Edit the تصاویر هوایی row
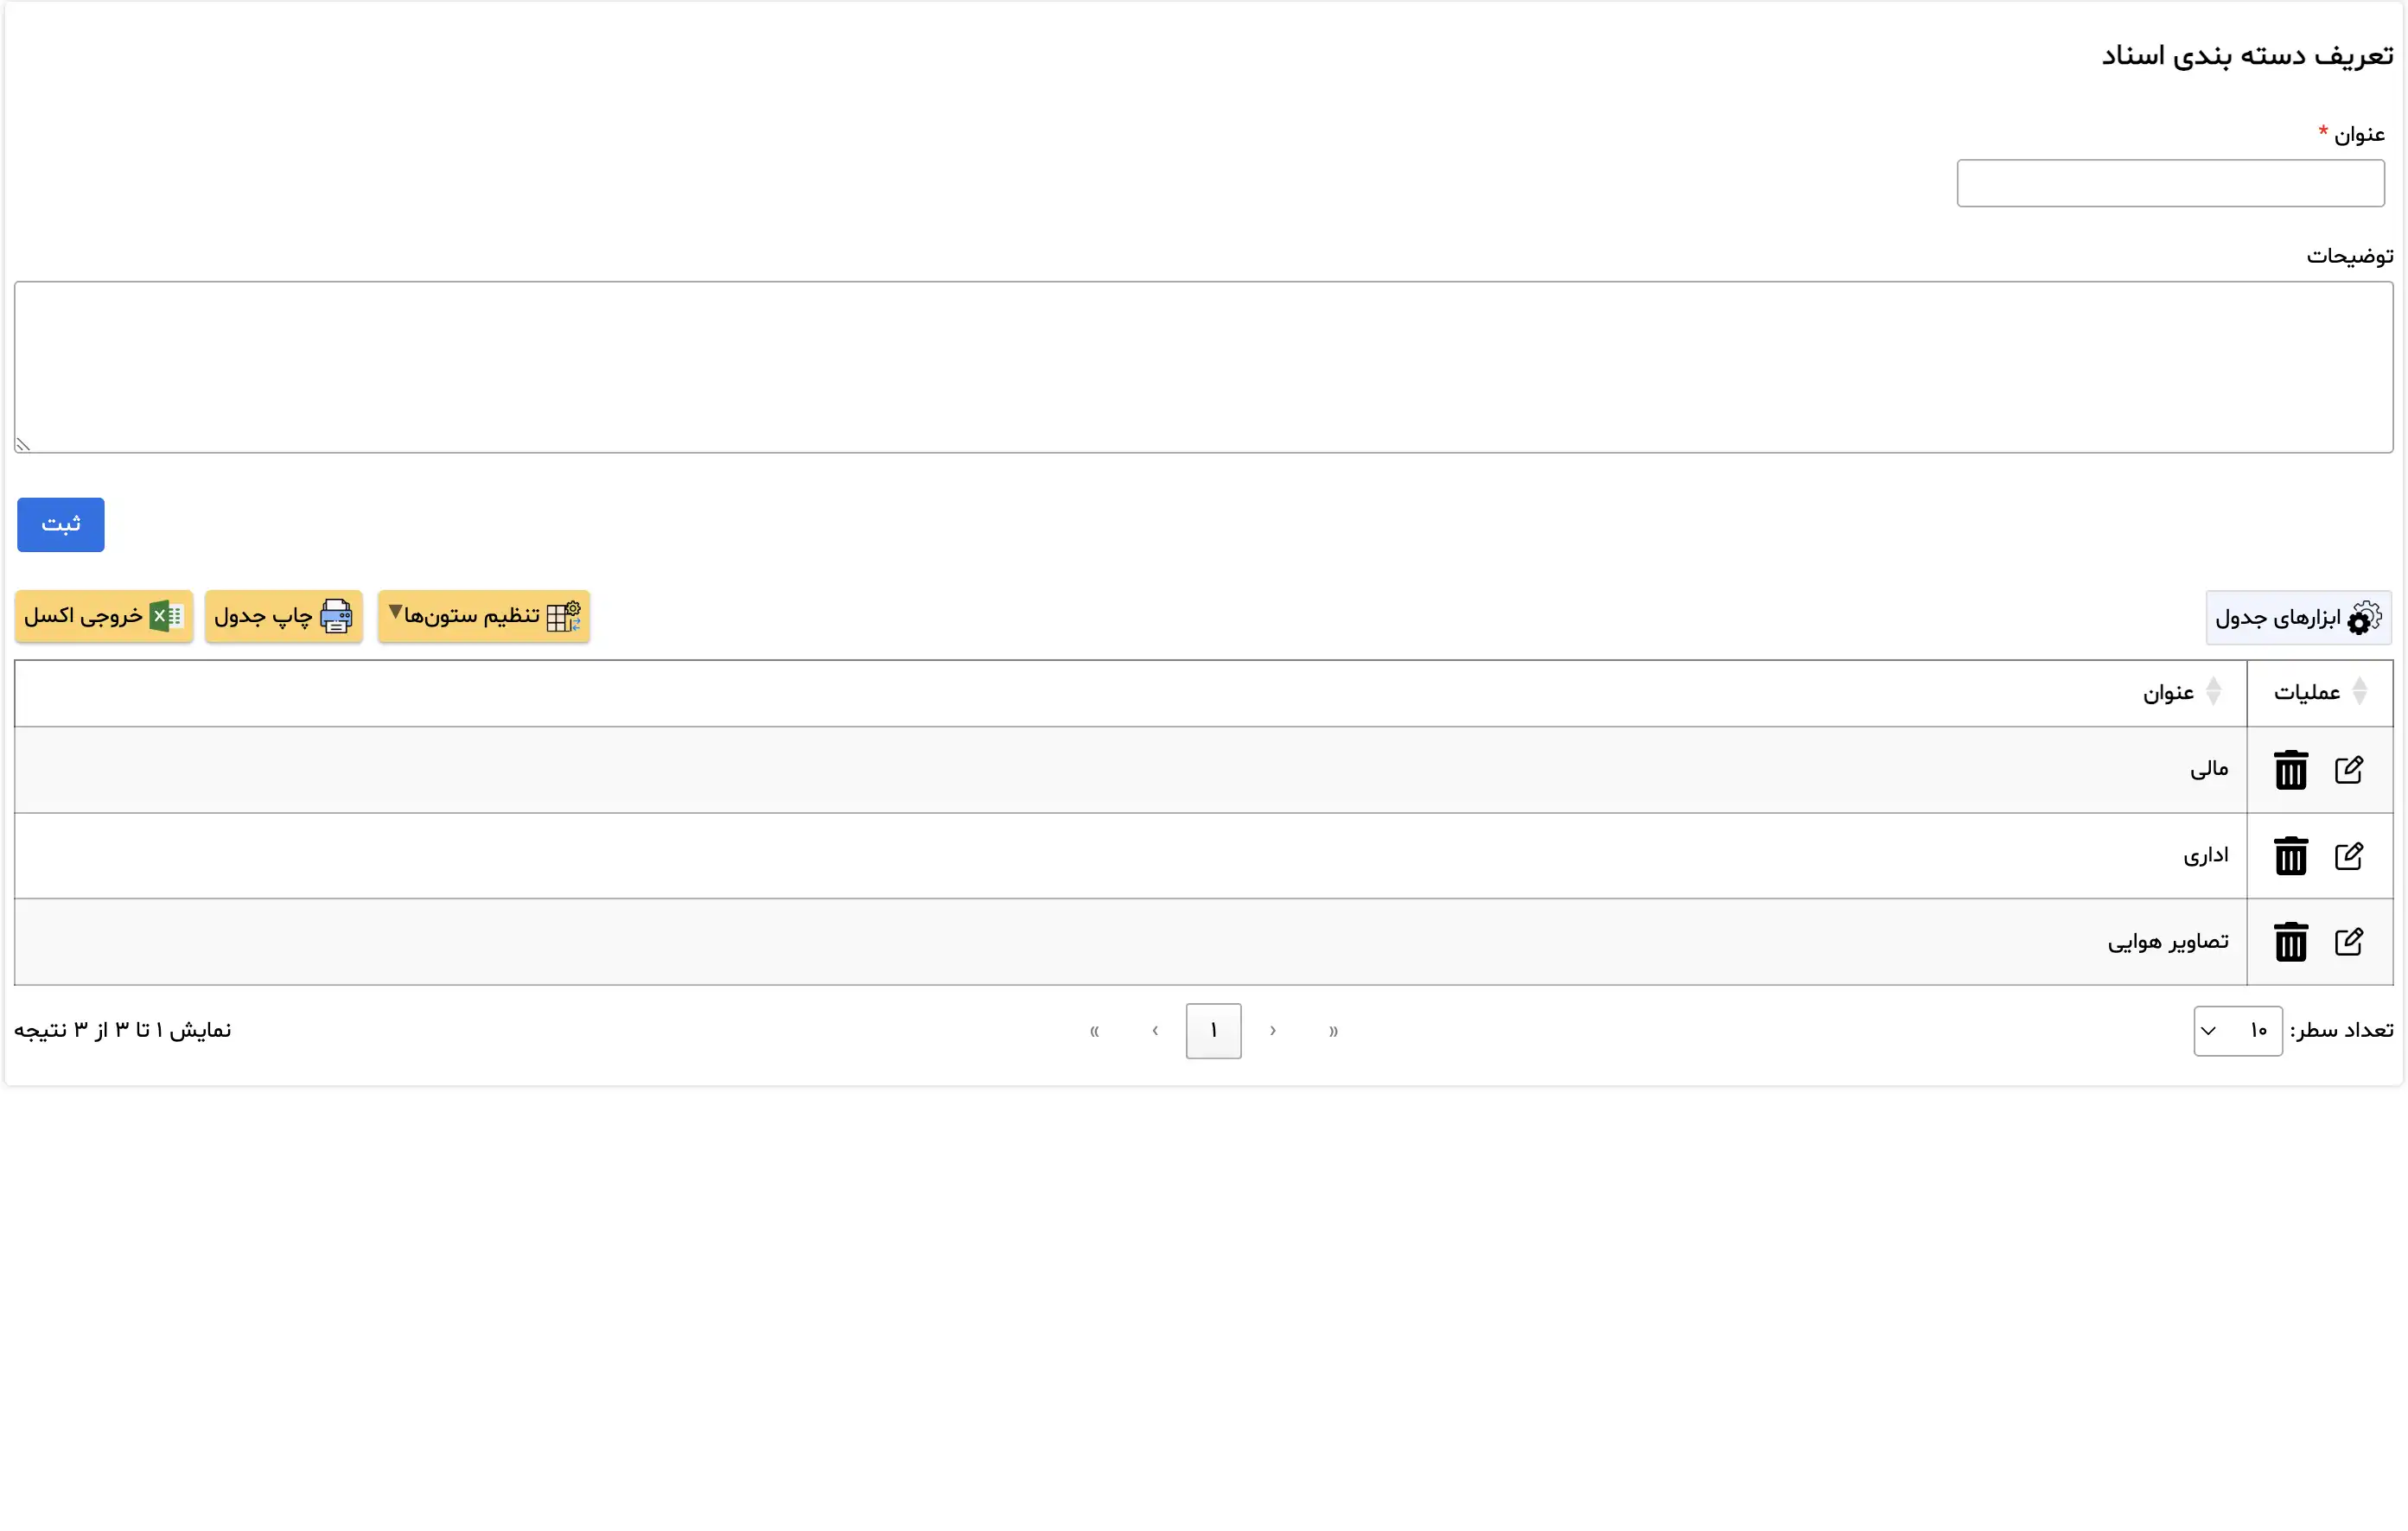This screenshot has height=1531, width=2408. point(2348,942)
